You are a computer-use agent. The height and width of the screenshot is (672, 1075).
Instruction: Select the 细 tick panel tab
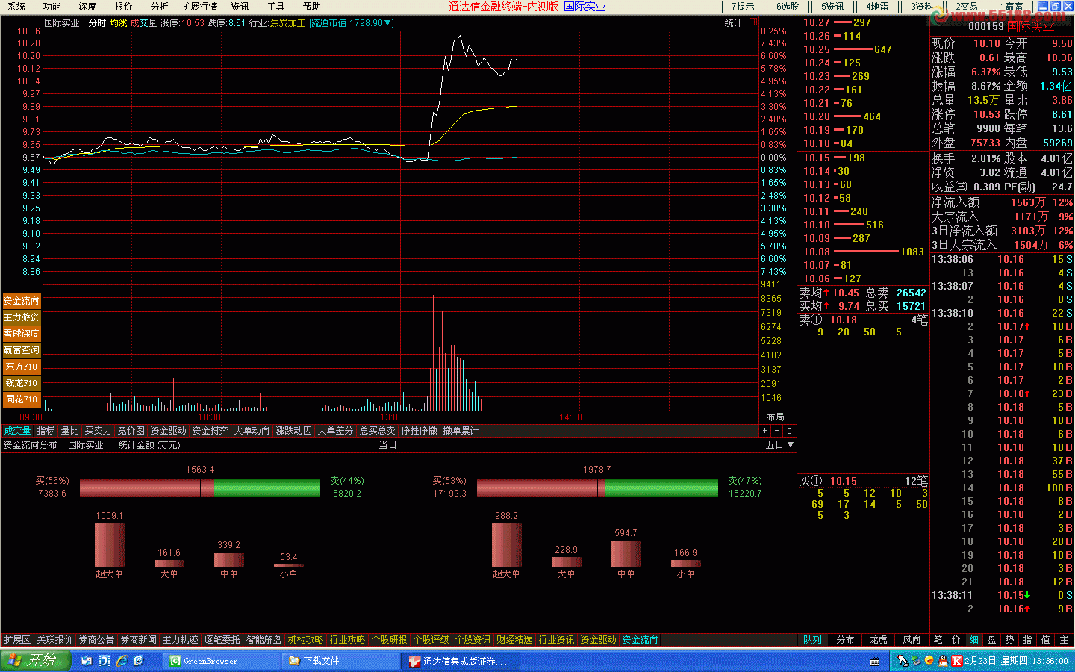(974, 640)
